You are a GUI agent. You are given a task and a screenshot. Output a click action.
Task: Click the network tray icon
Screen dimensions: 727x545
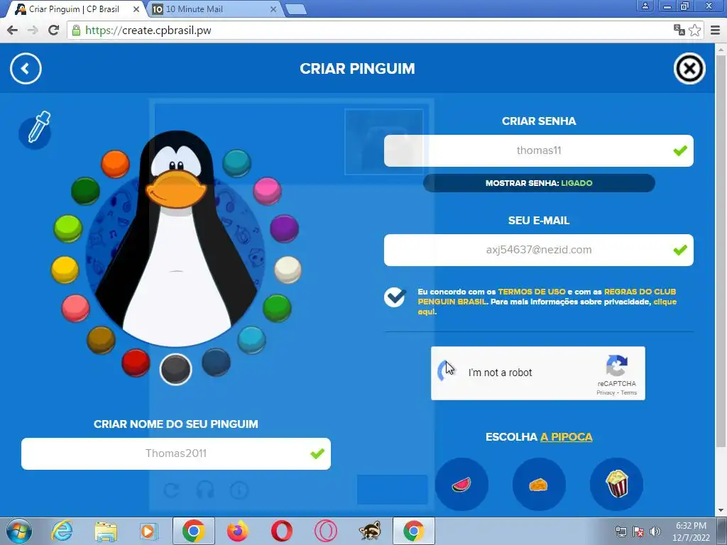pyautogui.click(x=621, y=532)
